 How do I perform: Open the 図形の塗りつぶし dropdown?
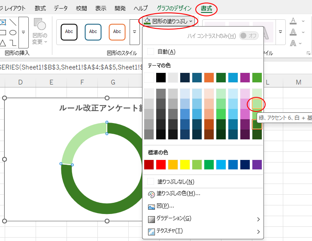pyautogui.click(x=168, y=21)
